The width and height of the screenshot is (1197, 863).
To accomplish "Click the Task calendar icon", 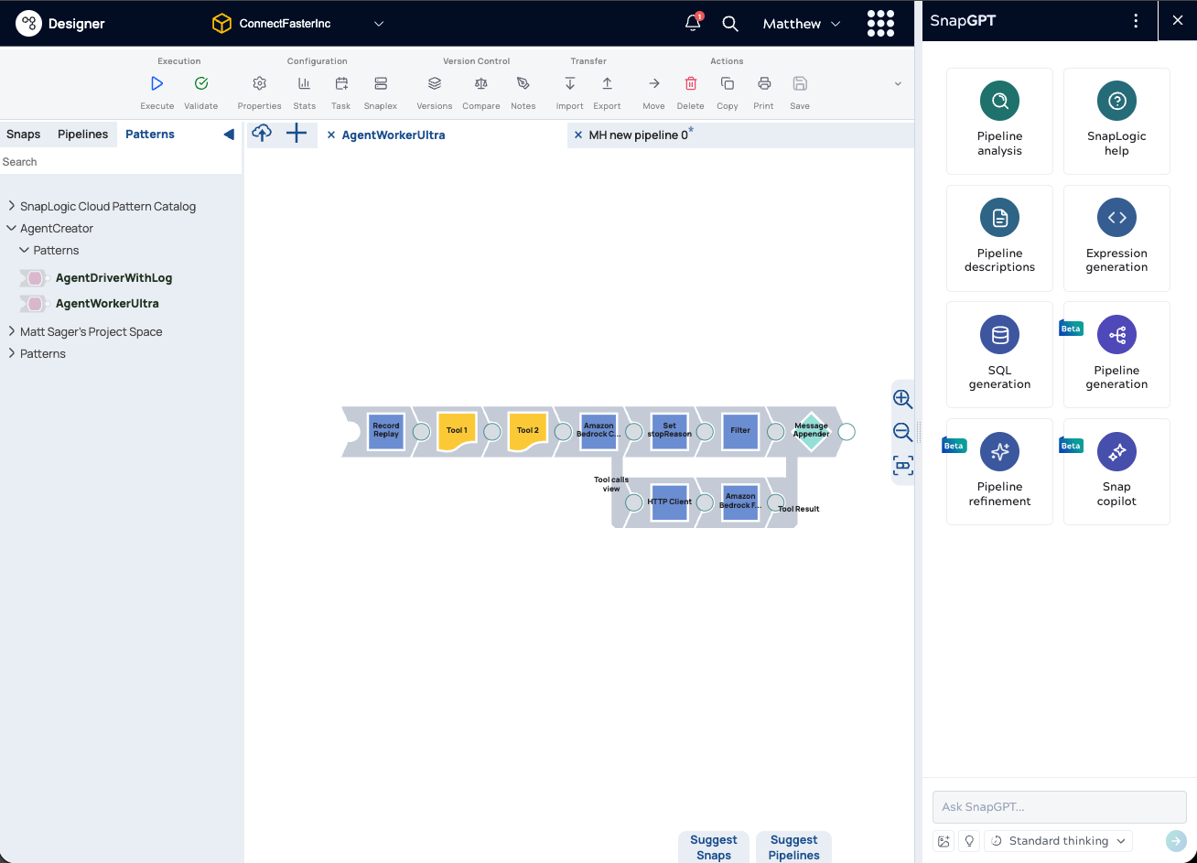I will coord(341,83).
